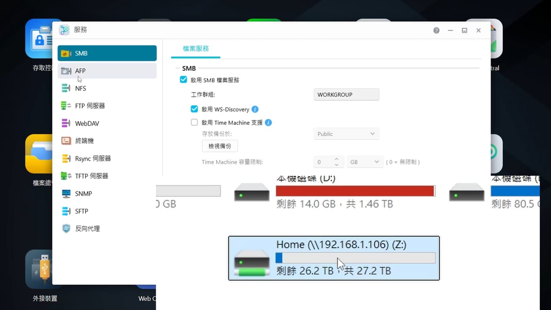
Task: Open TFTP 伺服器 settings
Action: click(107, 176)
